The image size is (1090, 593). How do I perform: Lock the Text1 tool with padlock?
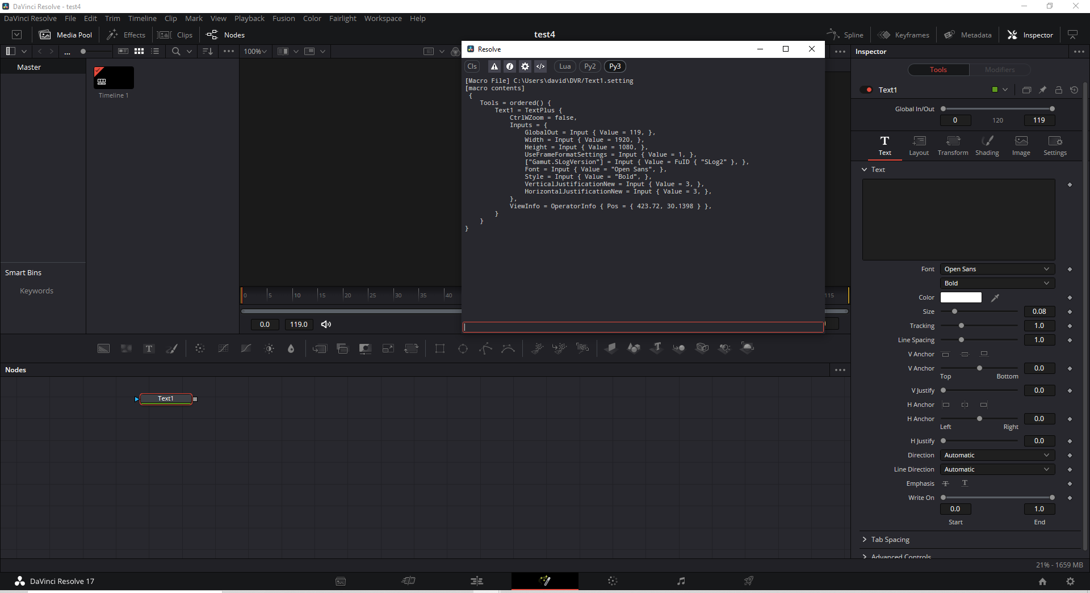[1058, 90]
